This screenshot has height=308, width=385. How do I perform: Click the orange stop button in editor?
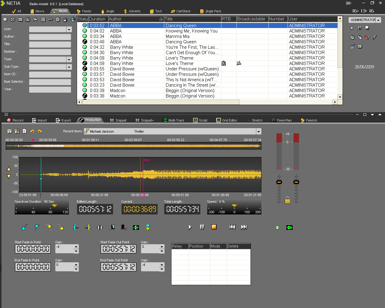pyautogui.click(x=214, y=227)
